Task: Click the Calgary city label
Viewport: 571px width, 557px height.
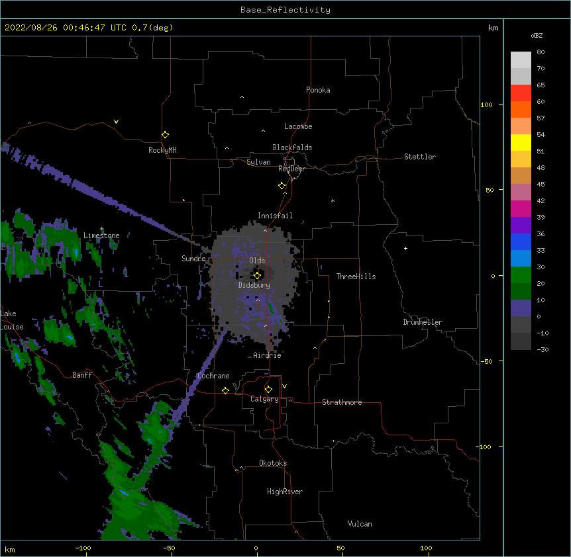Action: pos(264,399)
